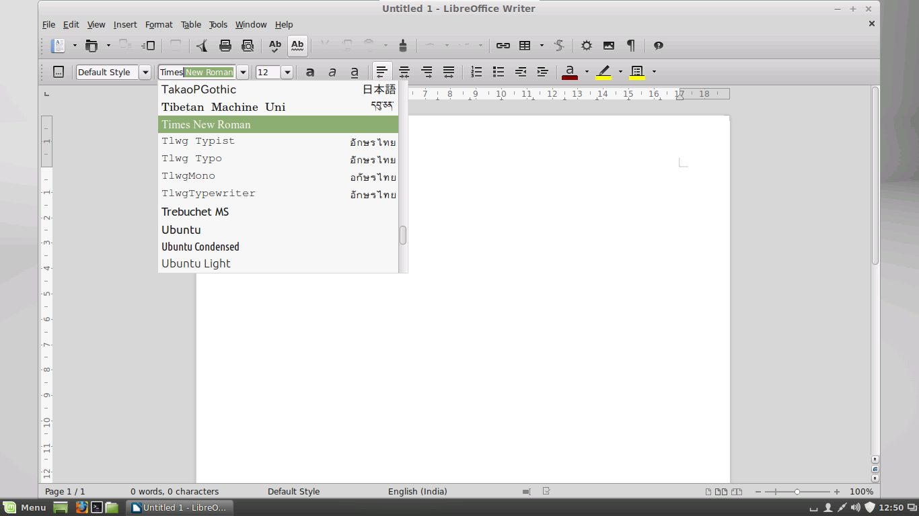Image resolution: width=919 pixels, height=516 pixels.
Task: Open the Insert menu
Action: pyautogui.click(x=125, y=24)
